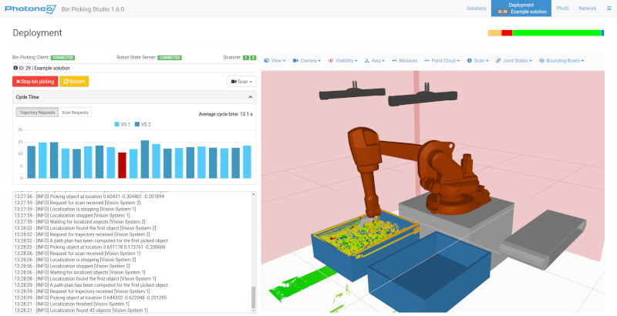Click the green segment of progress bar

pyautogui.click(x=557, y=33)
